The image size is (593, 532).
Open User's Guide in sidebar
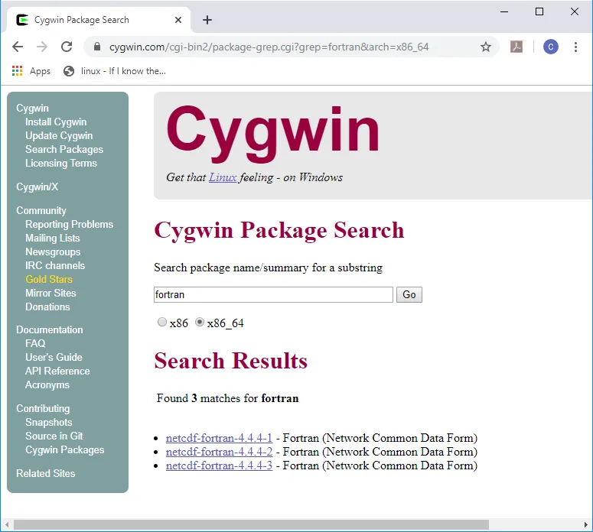(x=54, y=357)
